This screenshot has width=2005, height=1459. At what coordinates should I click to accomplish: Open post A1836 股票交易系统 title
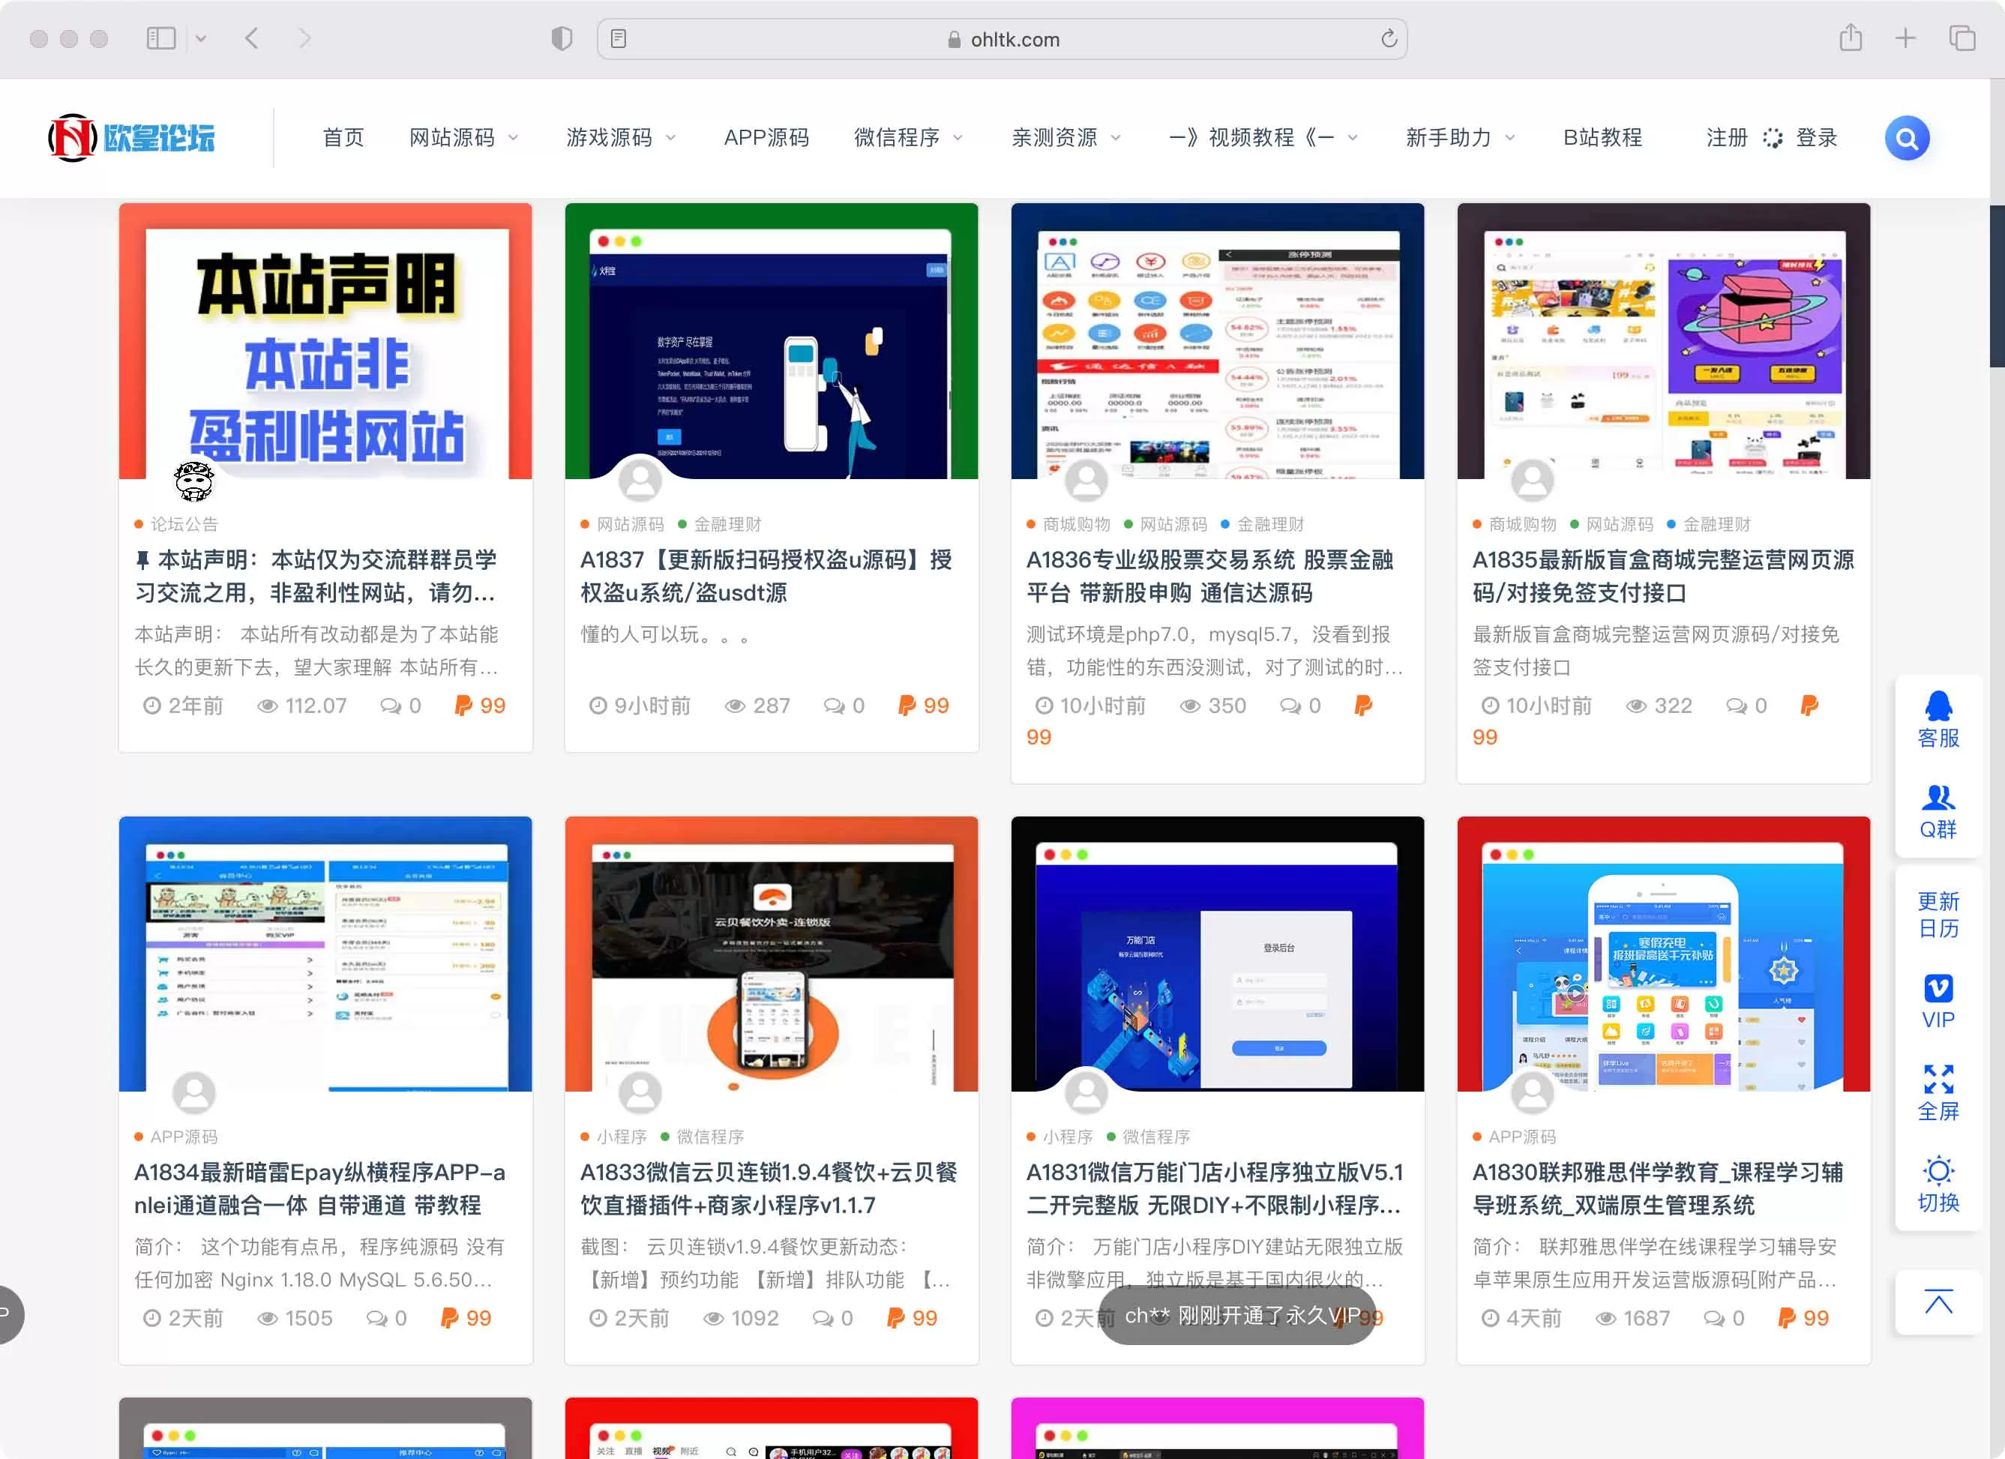tap(1209, 576)
